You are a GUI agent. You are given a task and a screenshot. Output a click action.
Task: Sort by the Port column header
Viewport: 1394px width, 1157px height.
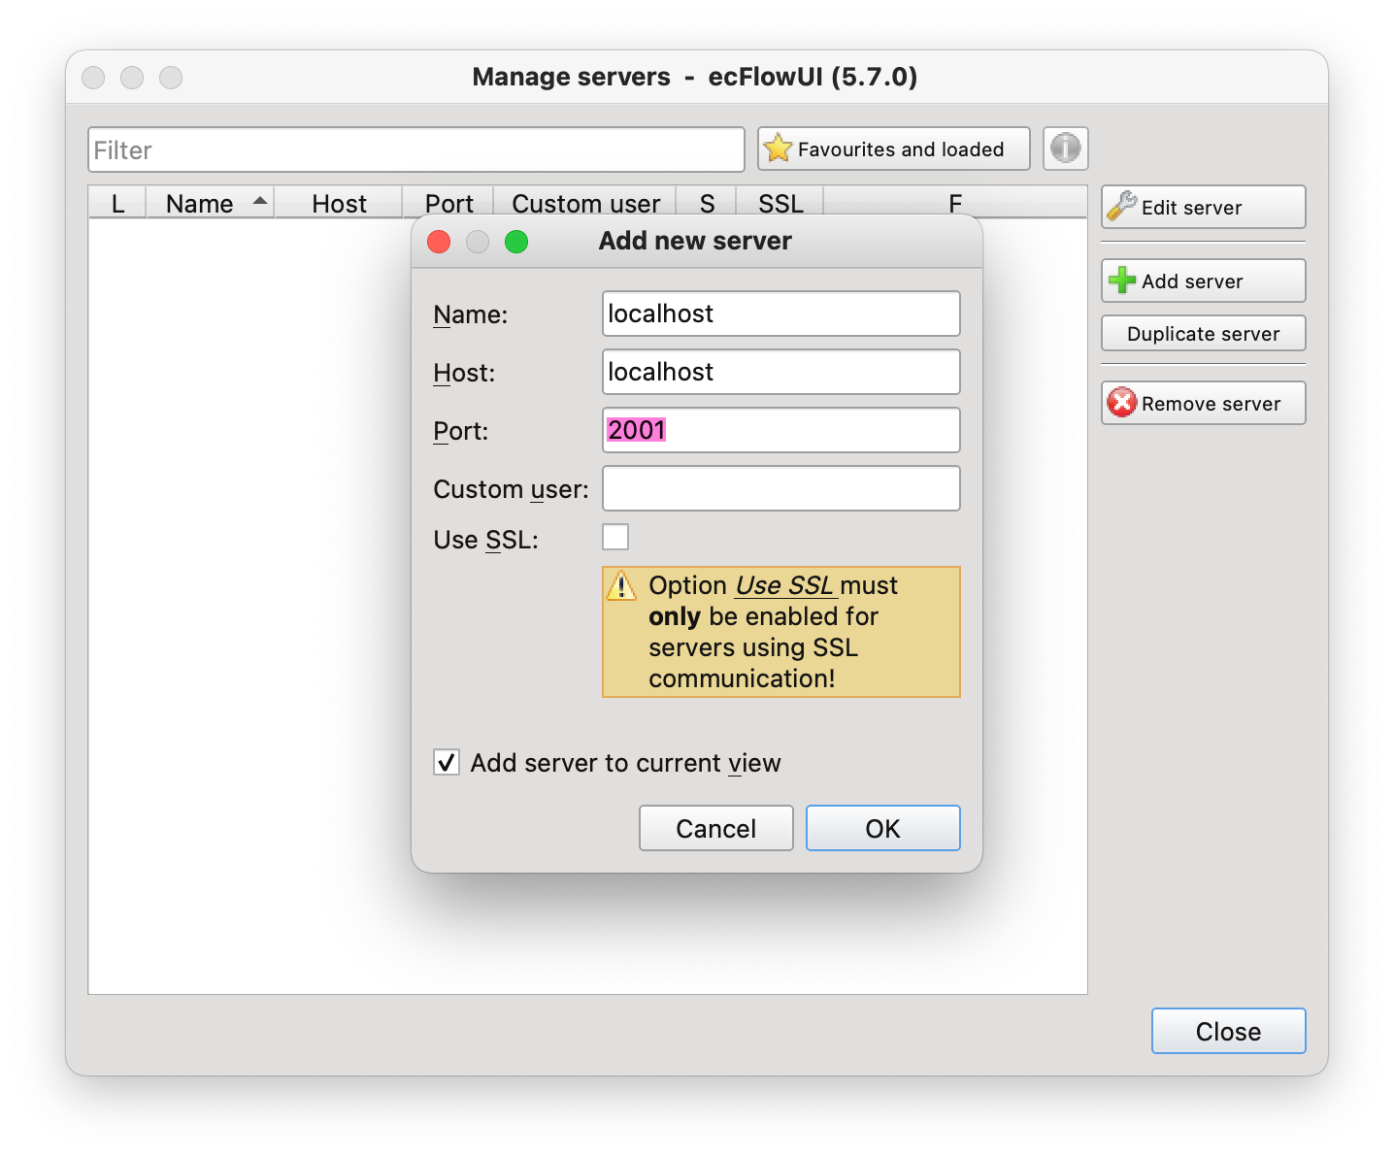(448, 203)
